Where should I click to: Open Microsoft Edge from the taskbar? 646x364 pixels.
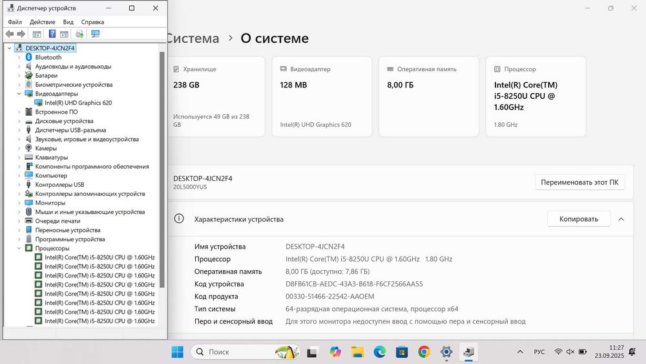tap(379, 352)
